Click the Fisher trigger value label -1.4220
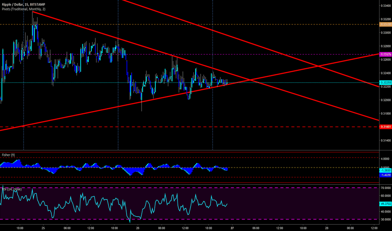 (x=385, y=175)
